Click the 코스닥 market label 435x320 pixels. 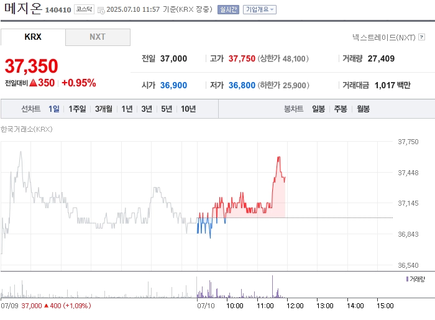tap(84, 9)
